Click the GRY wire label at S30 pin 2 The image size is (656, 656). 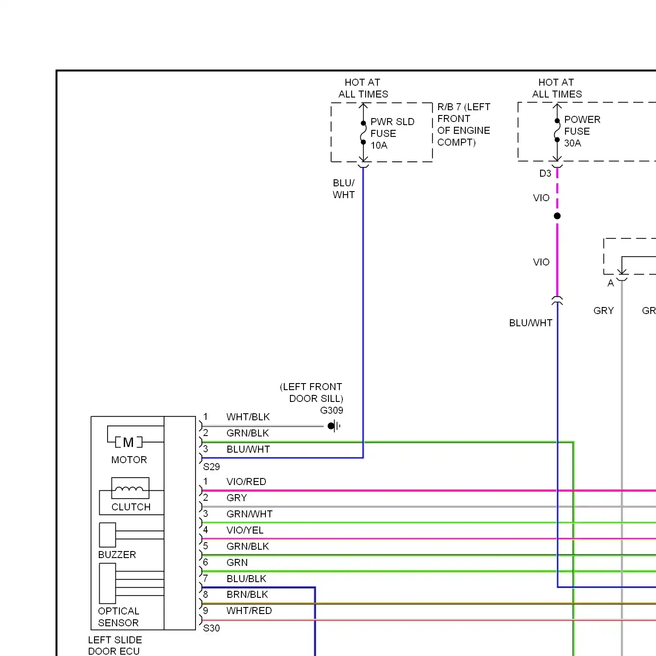click(237, 498)
